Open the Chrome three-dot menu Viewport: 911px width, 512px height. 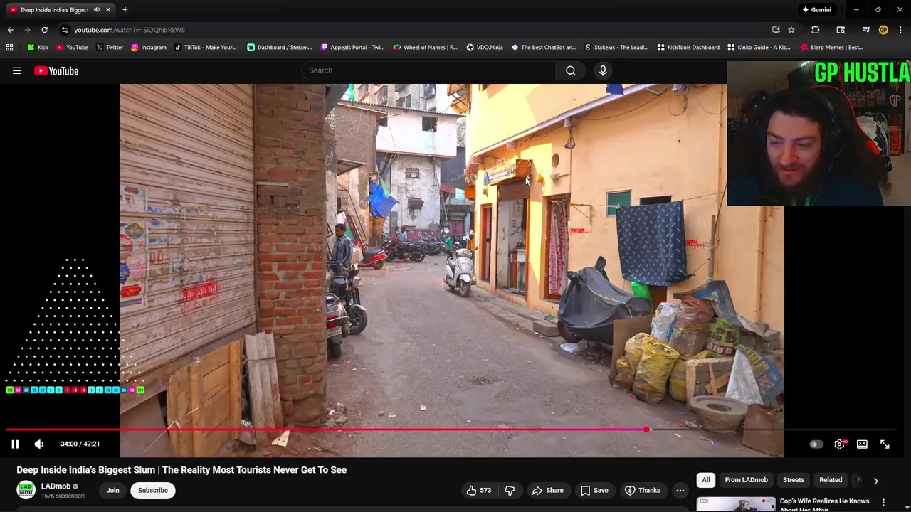pos(900,30)
